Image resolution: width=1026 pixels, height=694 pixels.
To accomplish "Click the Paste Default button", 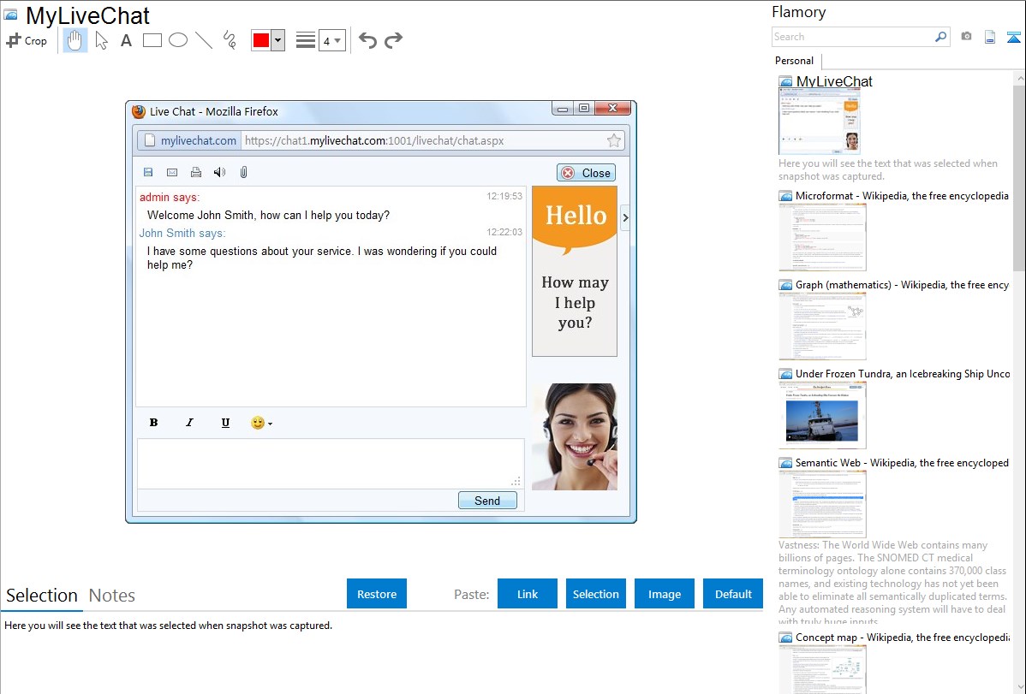I will 733,594.
